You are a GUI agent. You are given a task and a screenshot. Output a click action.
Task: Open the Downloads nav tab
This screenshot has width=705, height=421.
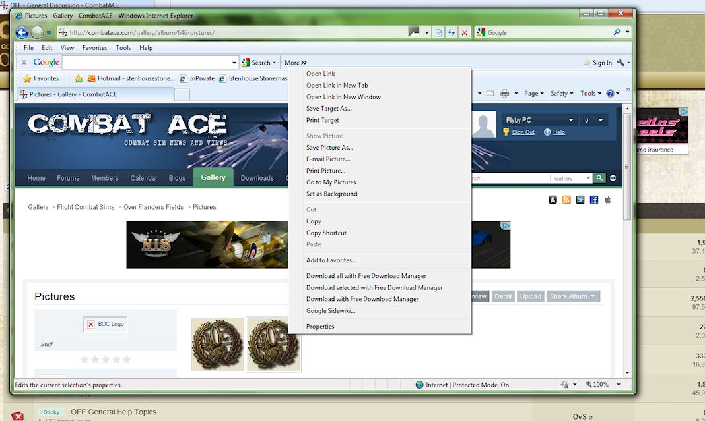(x=257, y=178)
